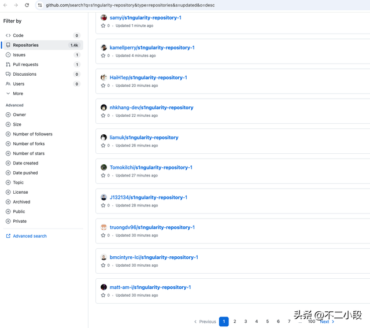Star the nhkhang-dev repository
Image resolution: width=370 pixels, height=328 pixels.
(103, 116)
